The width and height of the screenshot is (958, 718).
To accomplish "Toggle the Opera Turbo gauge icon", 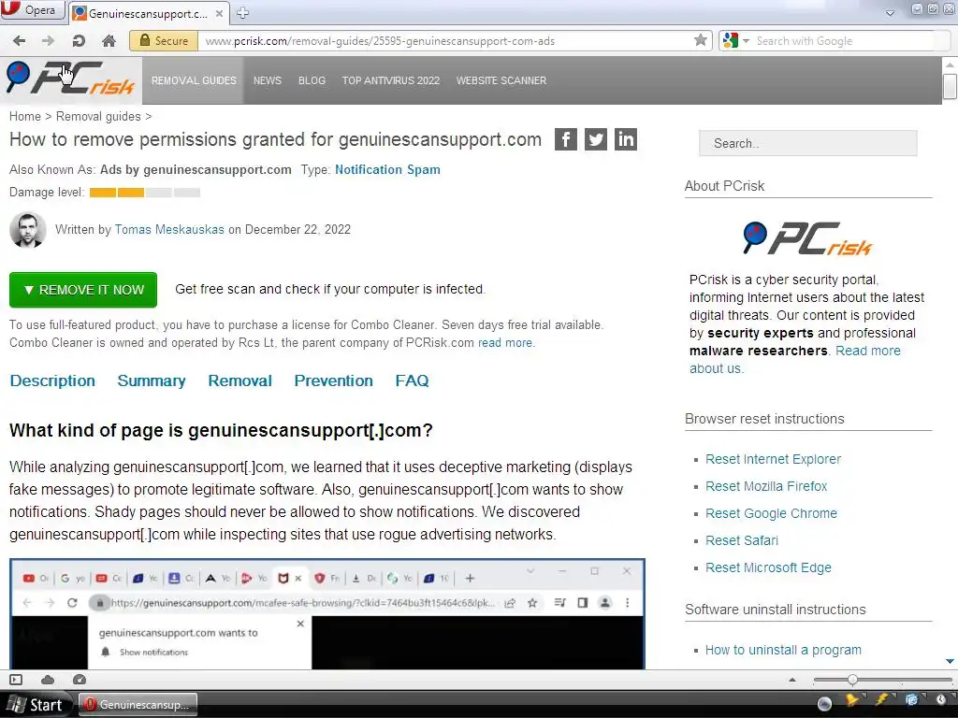I will pyautogui.click(x=80, y=680).
